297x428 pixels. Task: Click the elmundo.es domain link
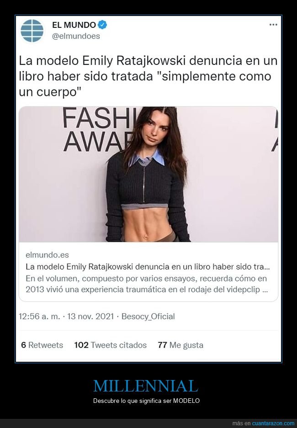pyautogui.click(x=47, y=255)
